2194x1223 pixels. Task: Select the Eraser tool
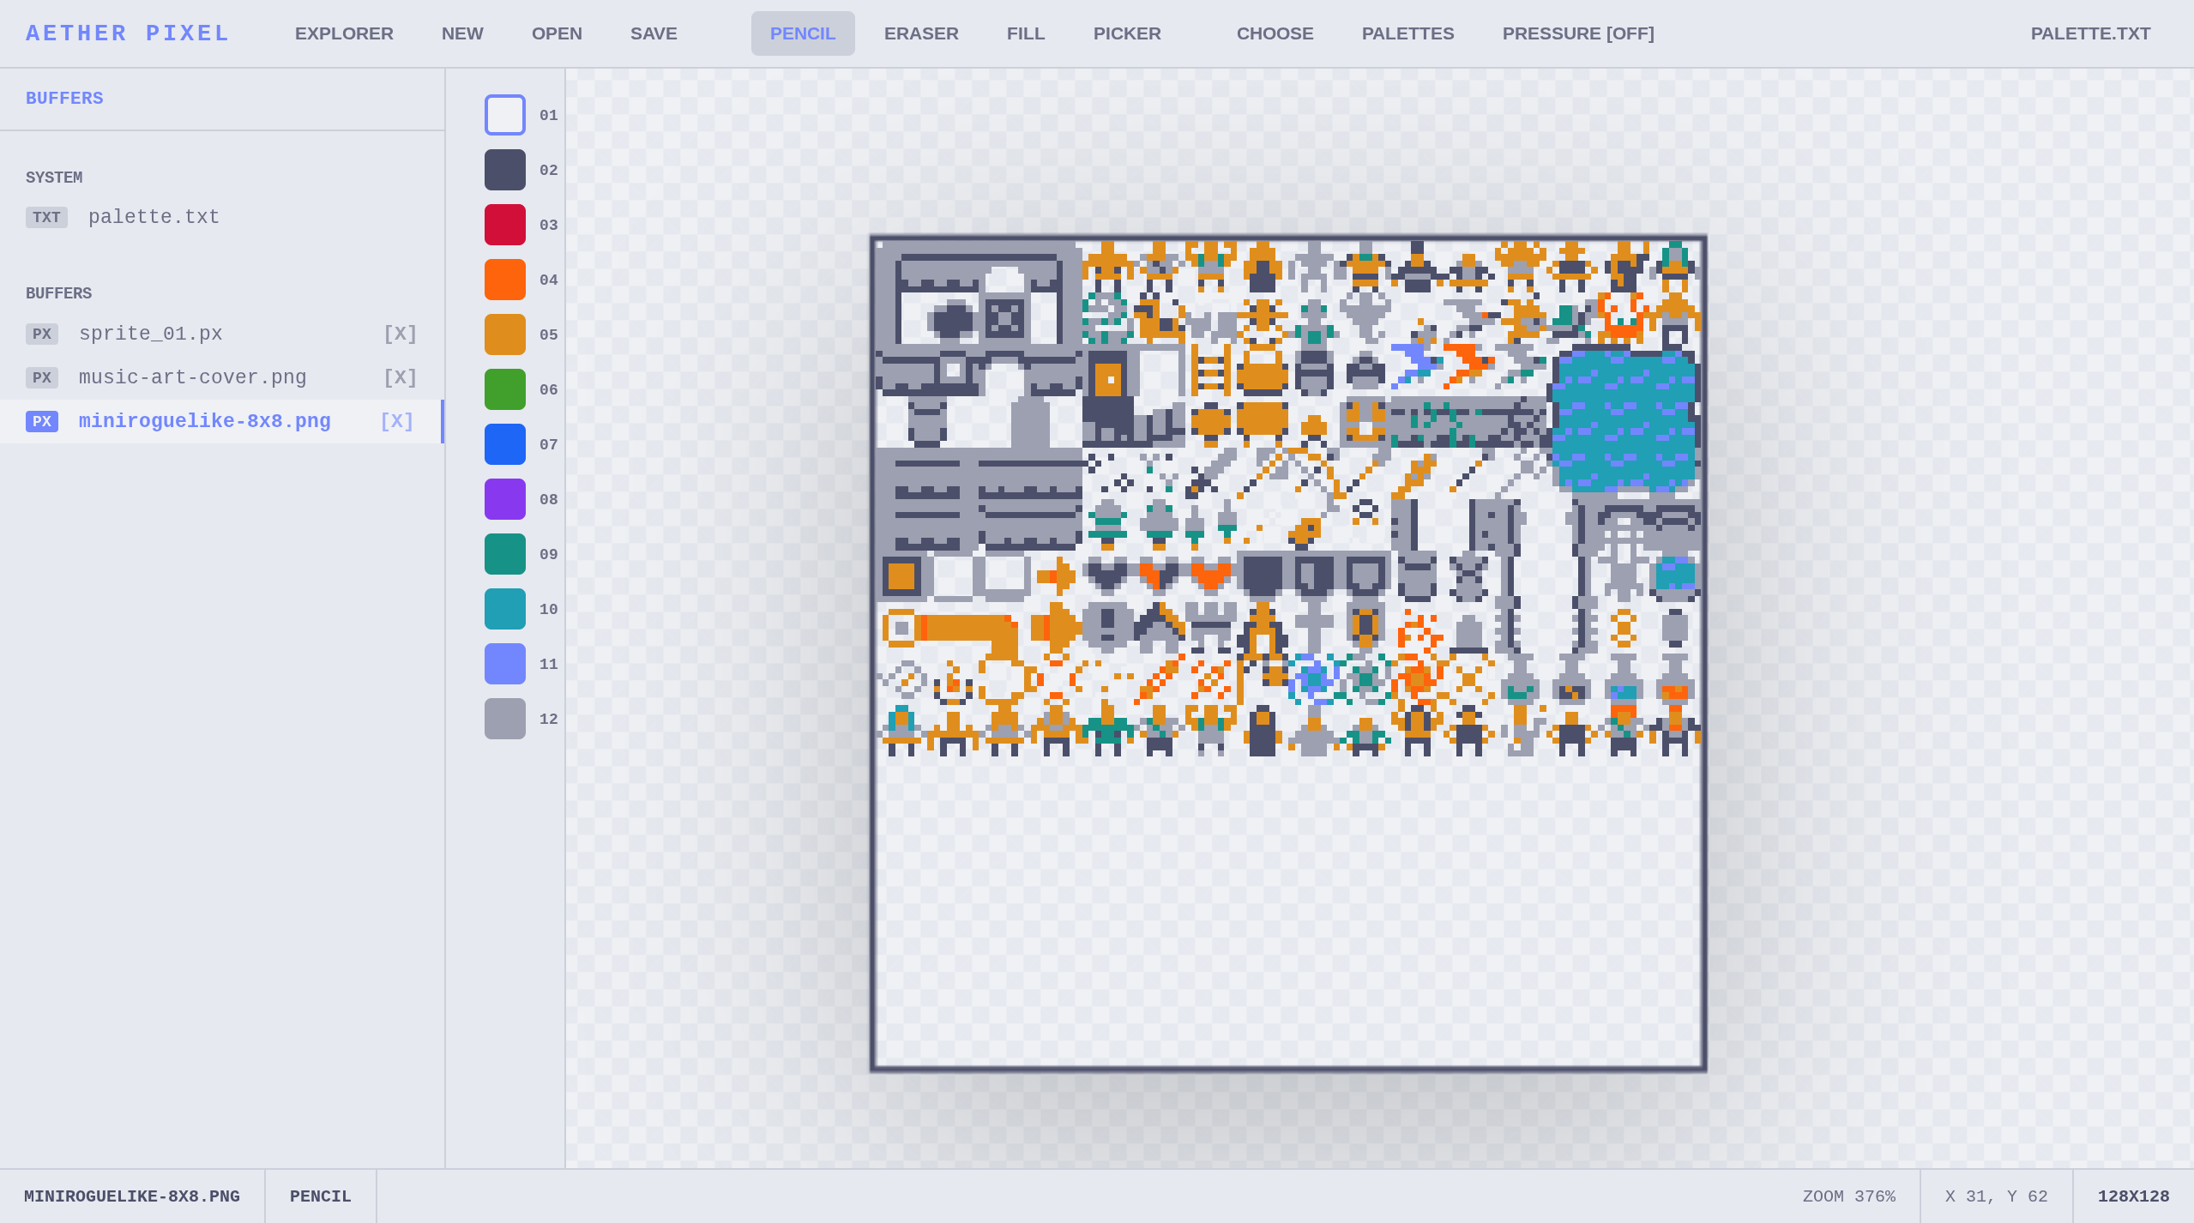click(920, 33)
